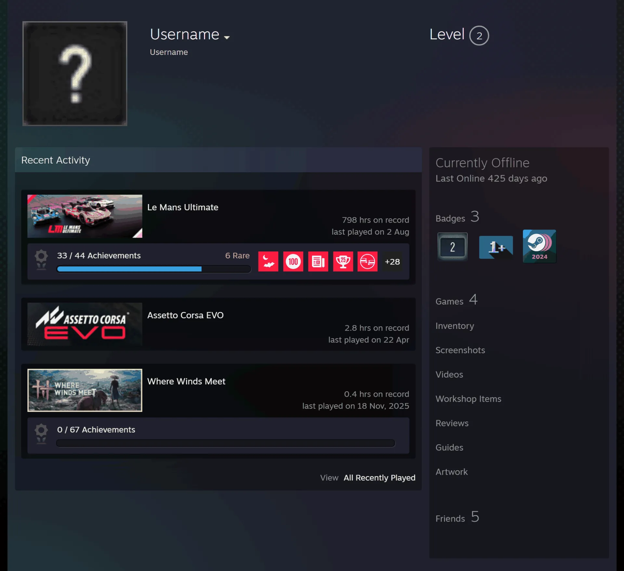The image size is (624, 571).
Task: Show the +28 more achievements
Action: point(392,262)
